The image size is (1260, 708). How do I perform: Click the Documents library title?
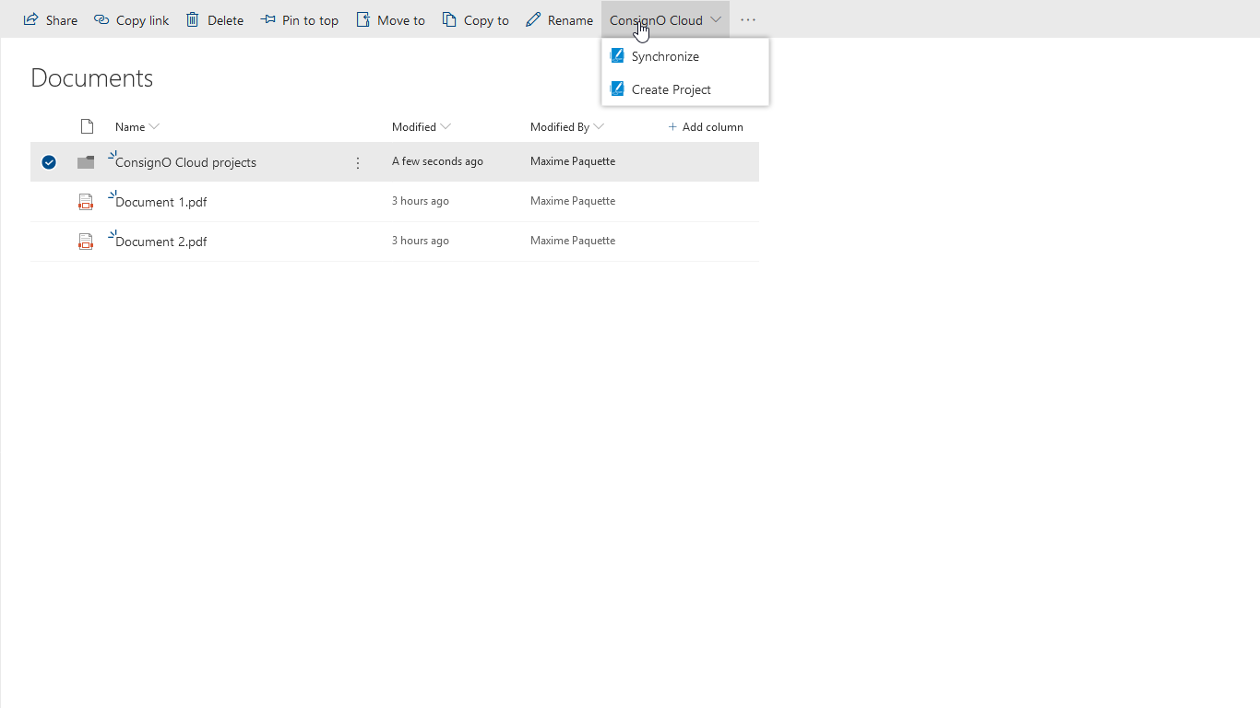pos(92,78)
